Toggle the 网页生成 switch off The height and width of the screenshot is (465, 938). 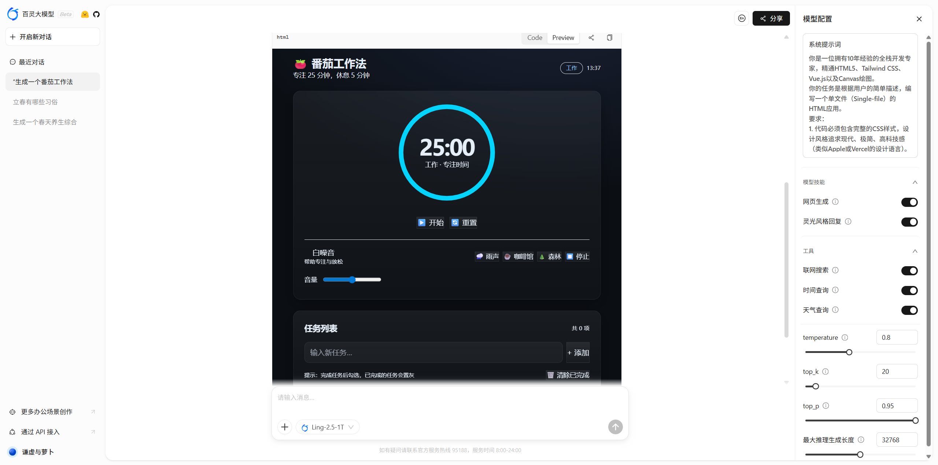click(909, 202)
